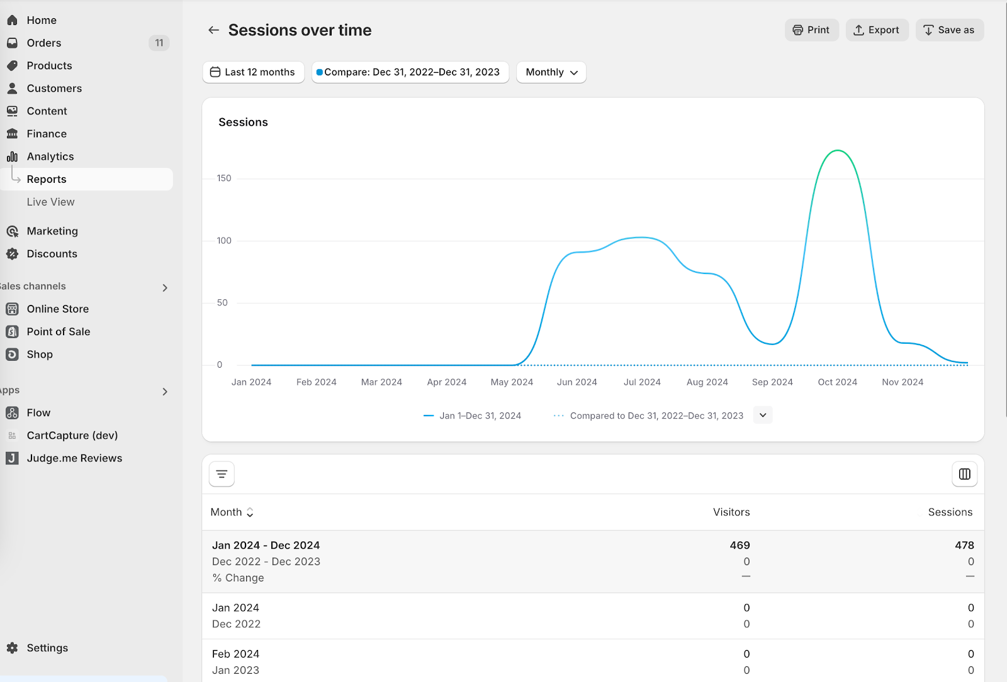Open the Last 12 months date range filter
The height and width of the screenshot is (682, 1007).
(x=253, y=72)
